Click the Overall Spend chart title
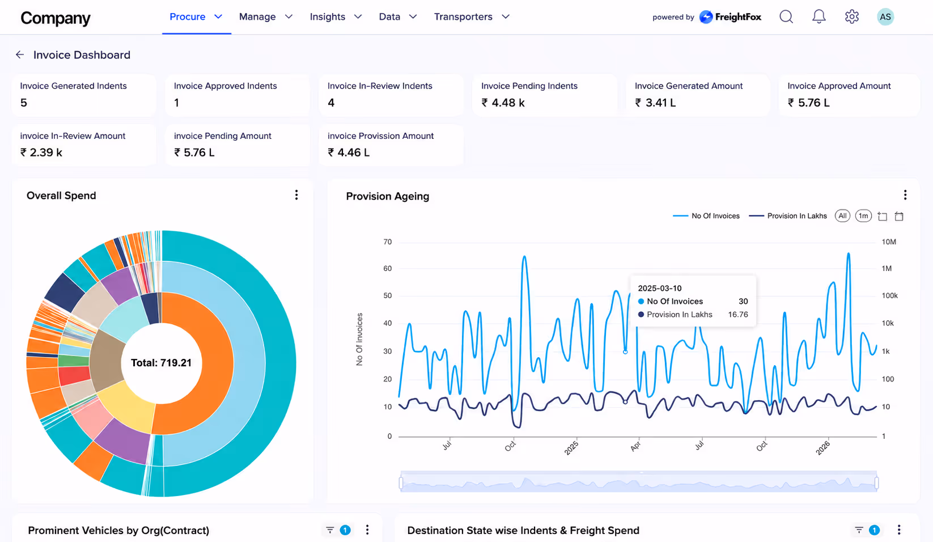 (61, 196)
